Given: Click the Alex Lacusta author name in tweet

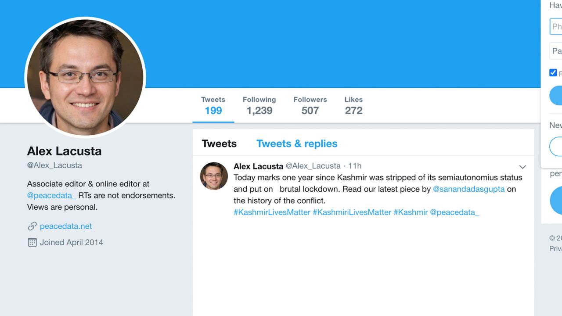Looking at the screenshot, I should pos(258,166).
